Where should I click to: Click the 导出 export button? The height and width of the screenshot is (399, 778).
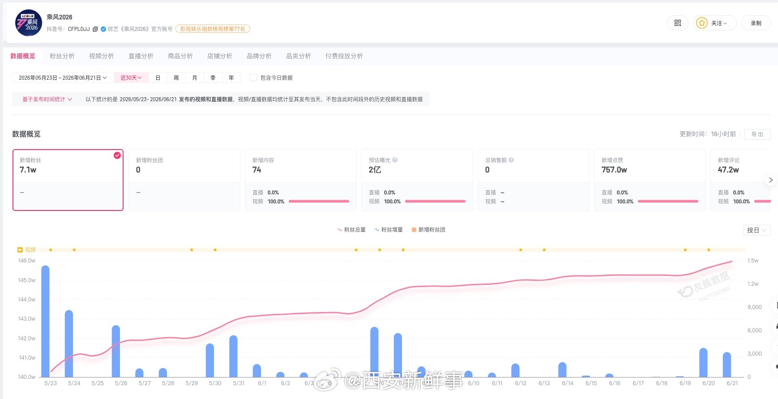(757, 134)
